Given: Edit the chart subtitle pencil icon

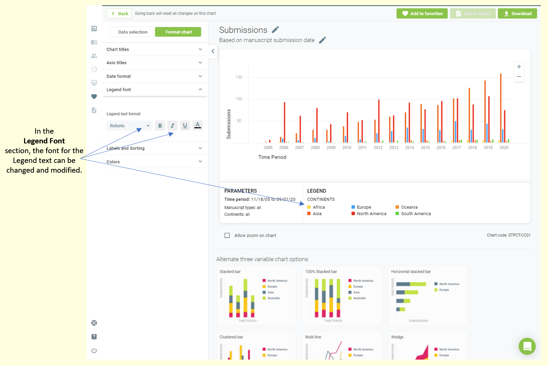Looking at the screenshot, I should [x=322, y=40].
